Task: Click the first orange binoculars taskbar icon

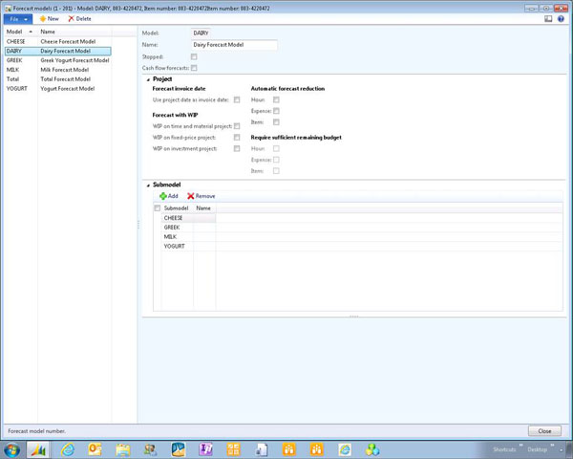Action: click(x=289, y=449)
